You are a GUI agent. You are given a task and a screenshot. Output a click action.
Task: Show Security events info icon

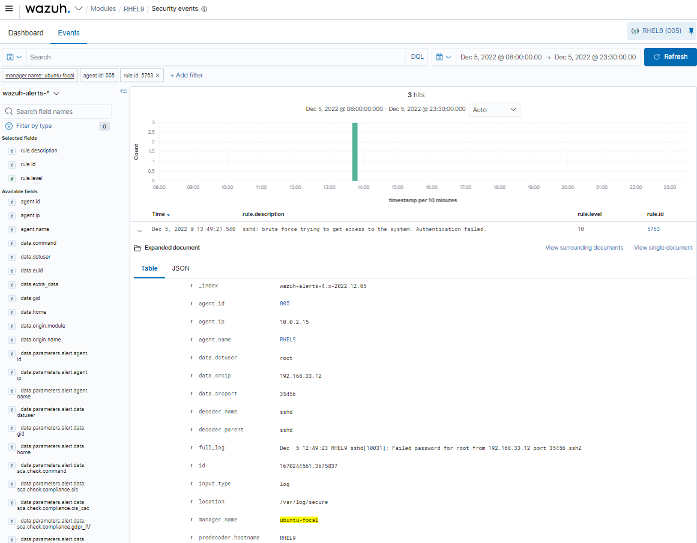pos(205,9)
